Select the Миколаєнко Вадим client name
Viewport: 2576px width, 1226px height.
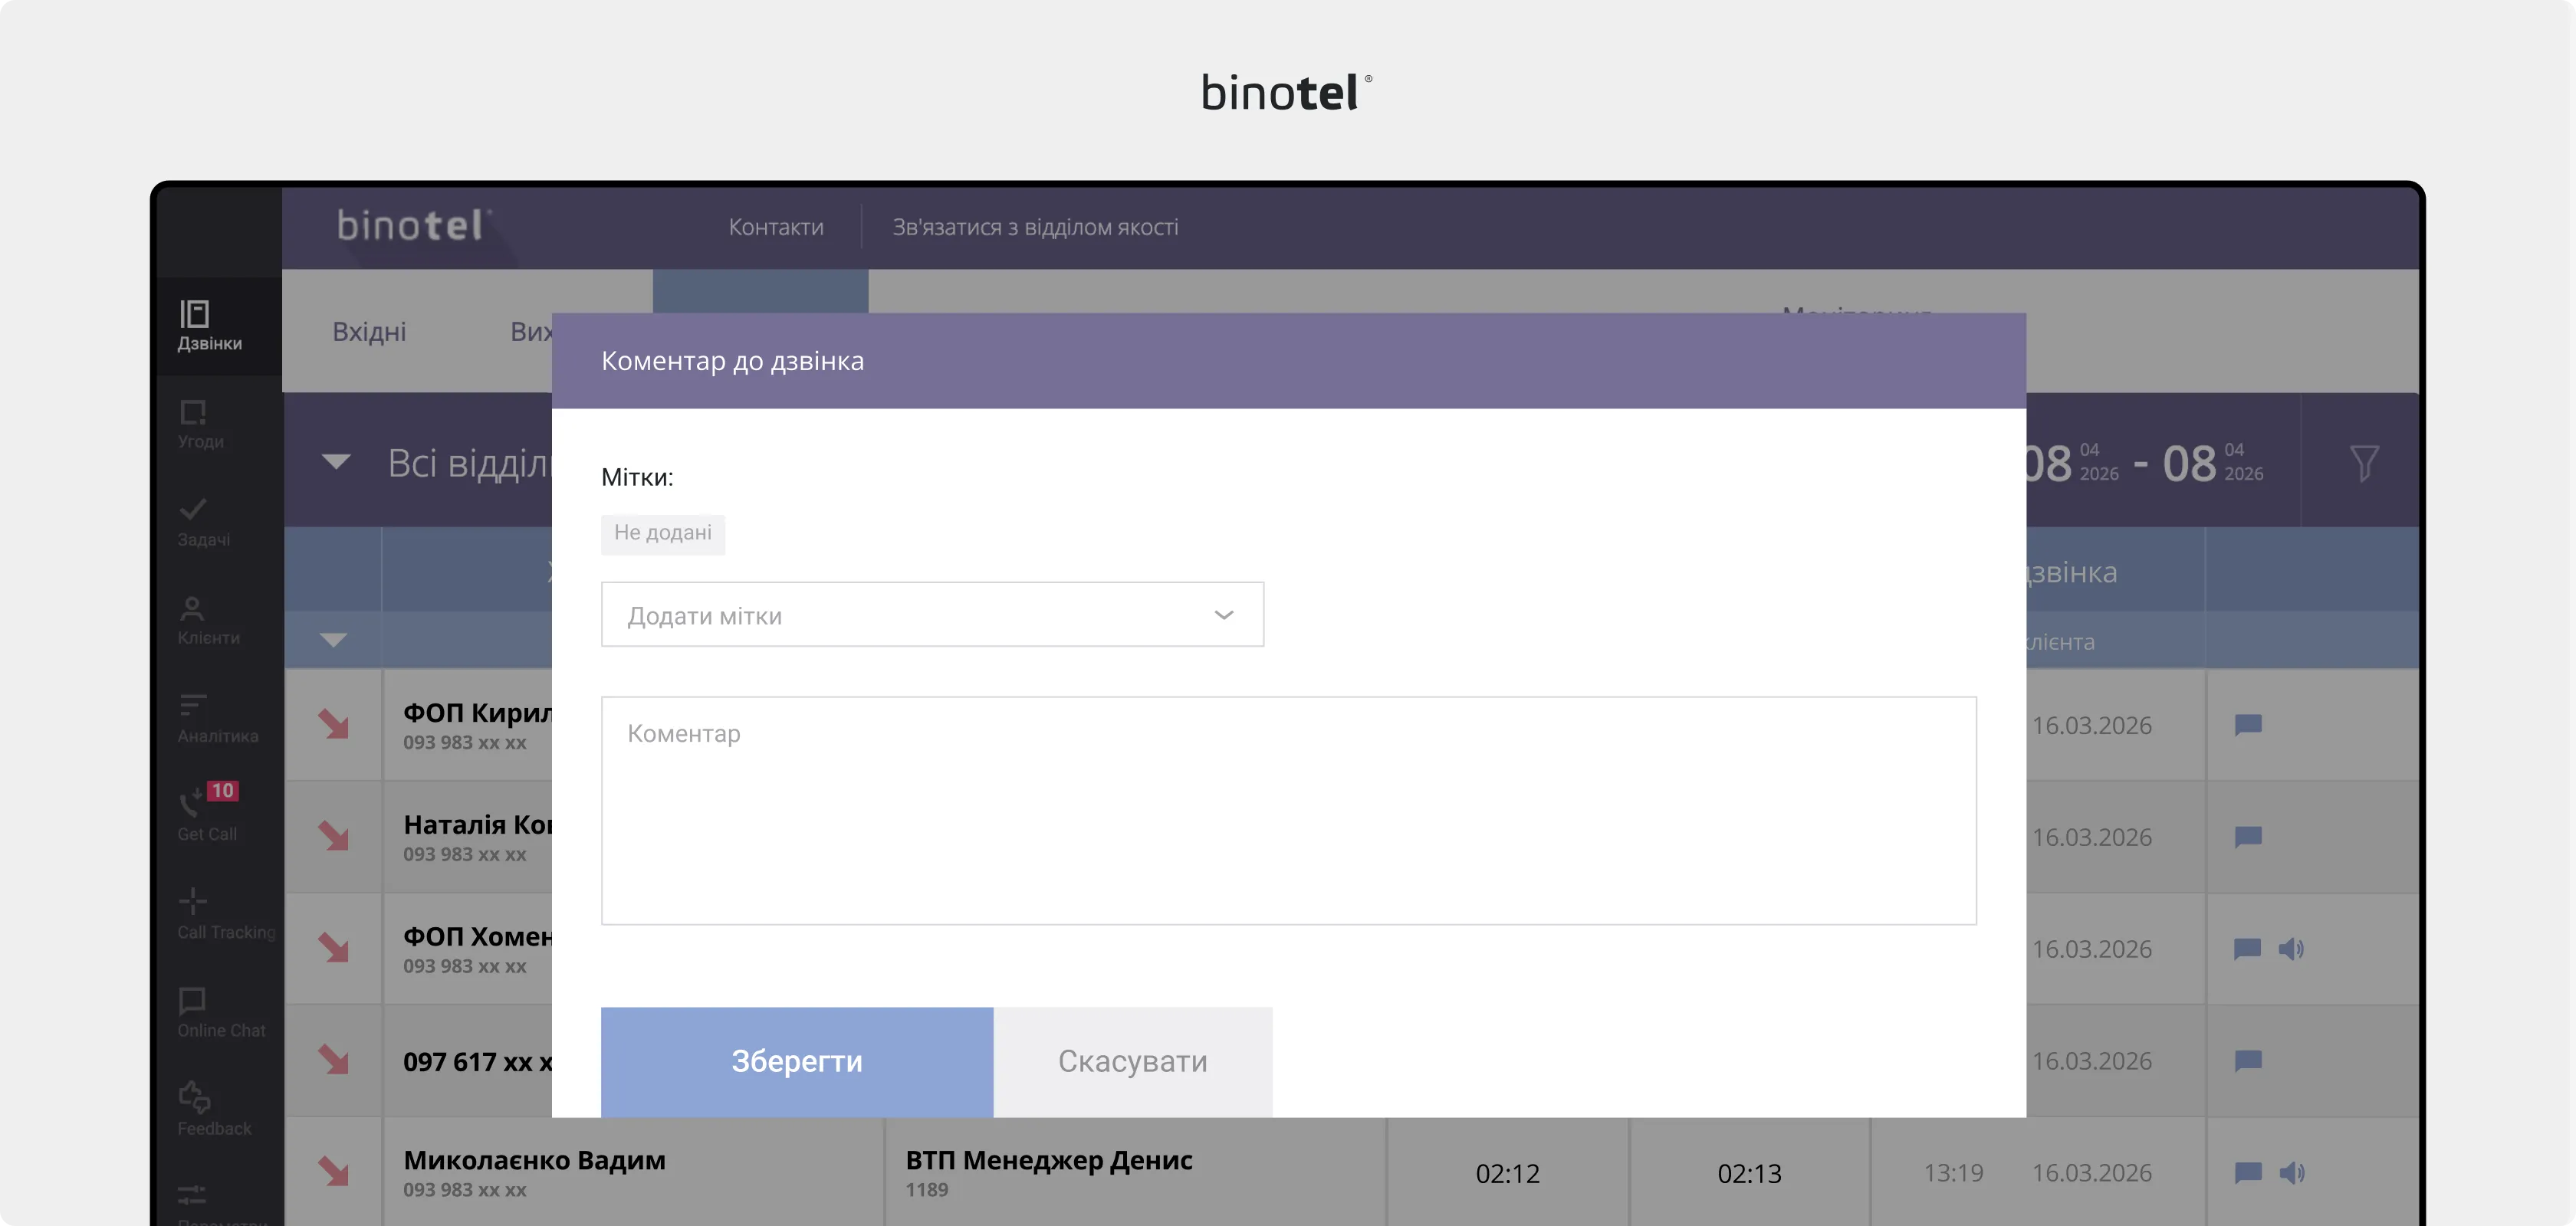(534, 1159)
